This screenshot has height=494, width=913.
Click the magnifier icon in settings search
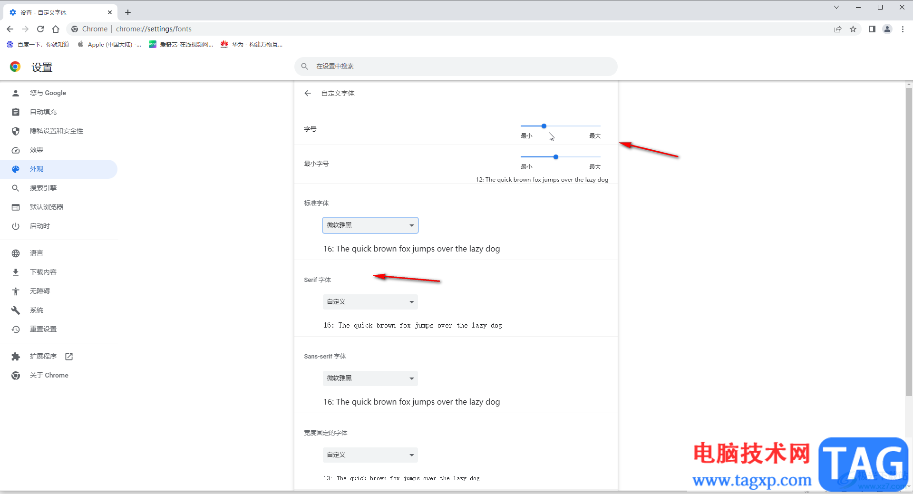pyautogui.click(x=305, y=66)
